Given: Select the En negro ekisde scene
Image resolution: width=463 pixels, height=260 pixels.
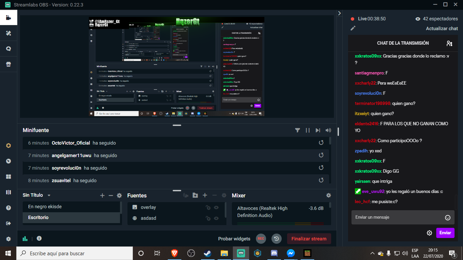Looking at the screenshot, I should 71,207.
